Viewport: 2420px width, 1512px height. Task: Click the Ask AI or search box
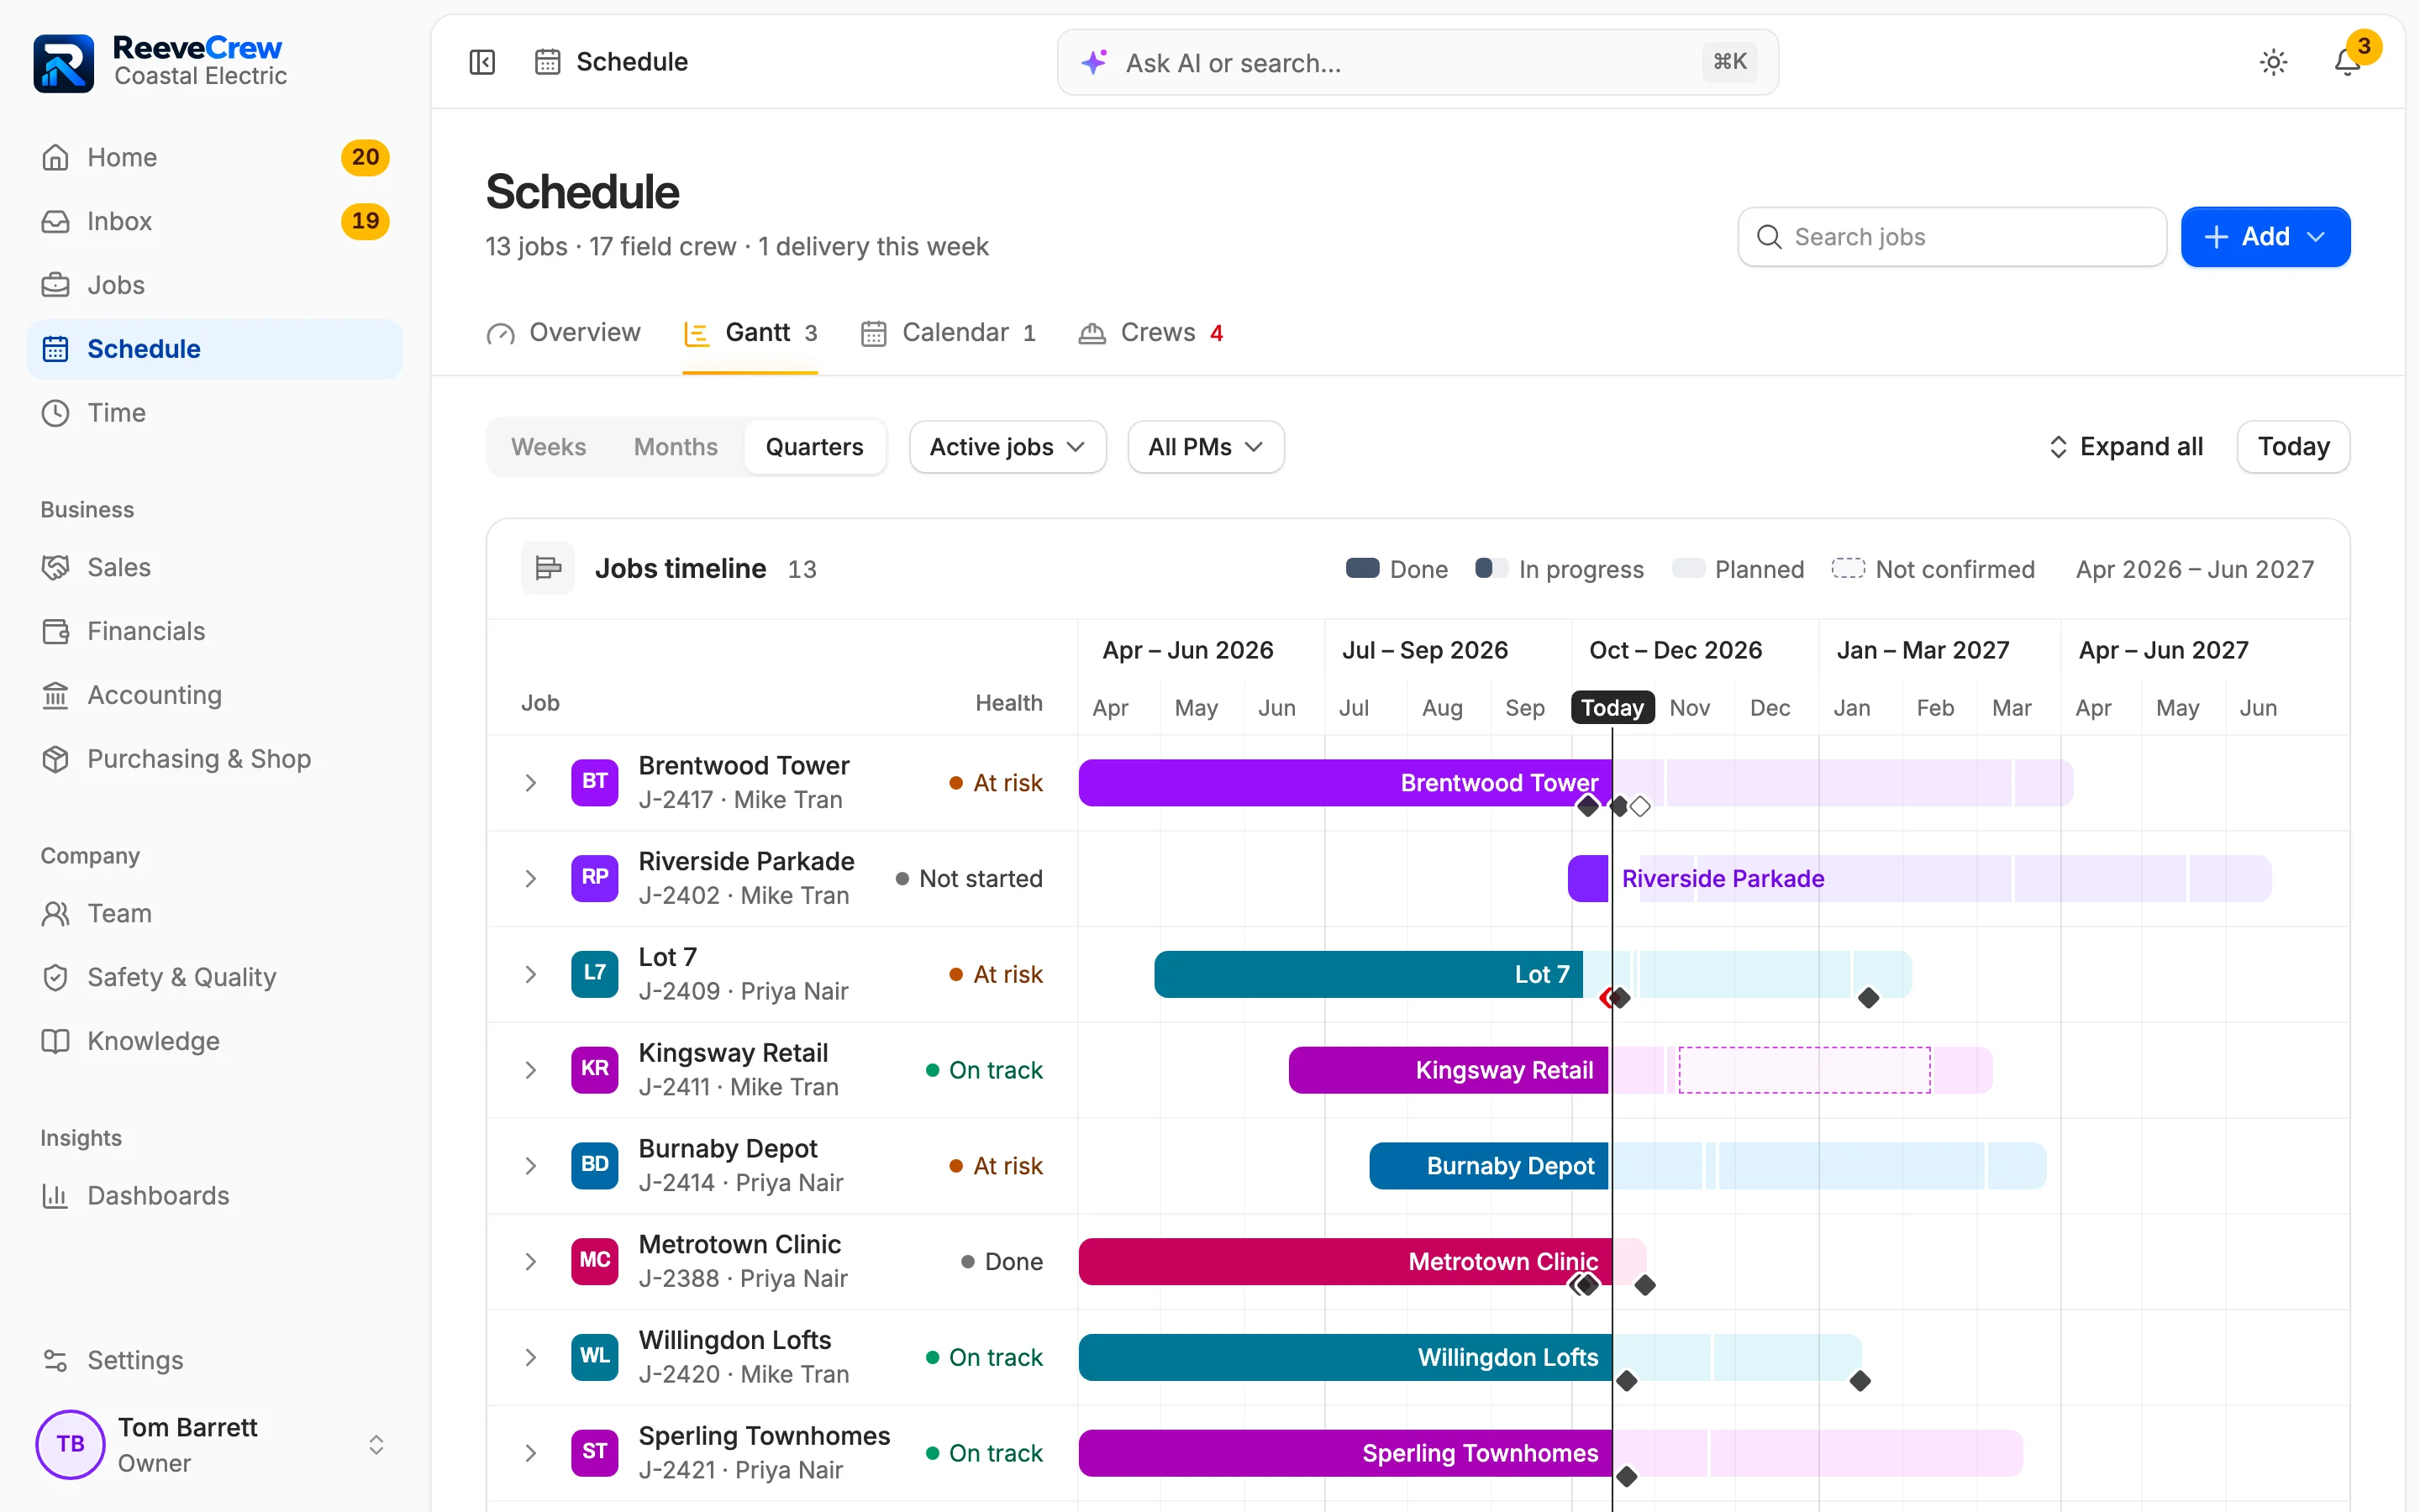point(1417,62)
